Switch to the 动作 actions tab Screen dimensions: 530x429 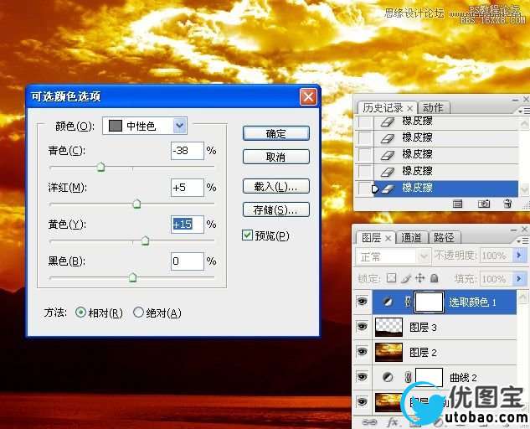(x=433, y=108)
